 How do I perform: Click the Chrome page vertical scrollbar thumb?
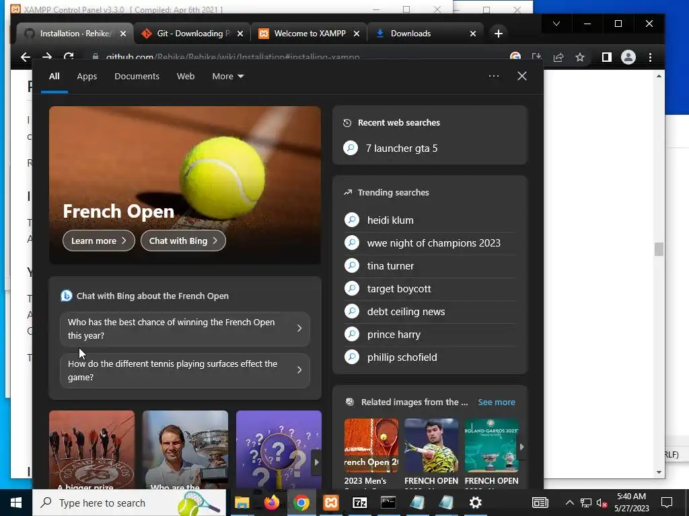pos(659,249)
